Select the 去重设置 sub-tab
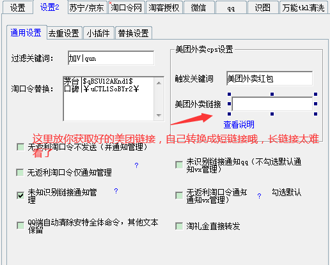 point(64,33)
